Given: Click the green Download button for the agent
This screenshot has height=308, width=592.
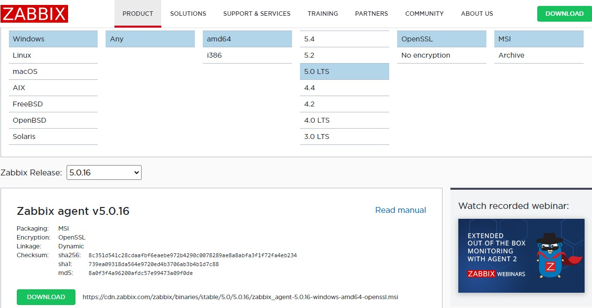Looking at the screenshot, I should 46,297.
